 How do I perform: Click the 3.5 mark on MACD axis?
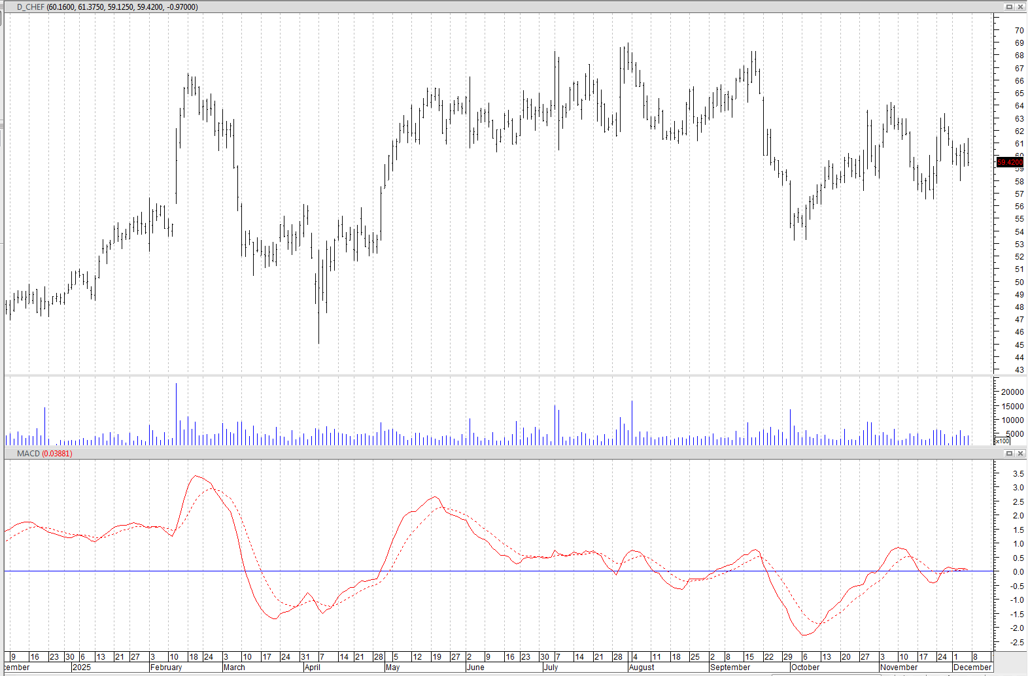click(x=1018, y=474)
